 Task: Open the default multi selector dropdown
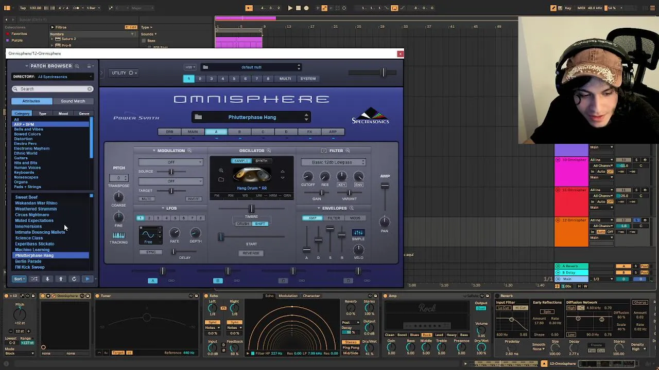point(252,67)
